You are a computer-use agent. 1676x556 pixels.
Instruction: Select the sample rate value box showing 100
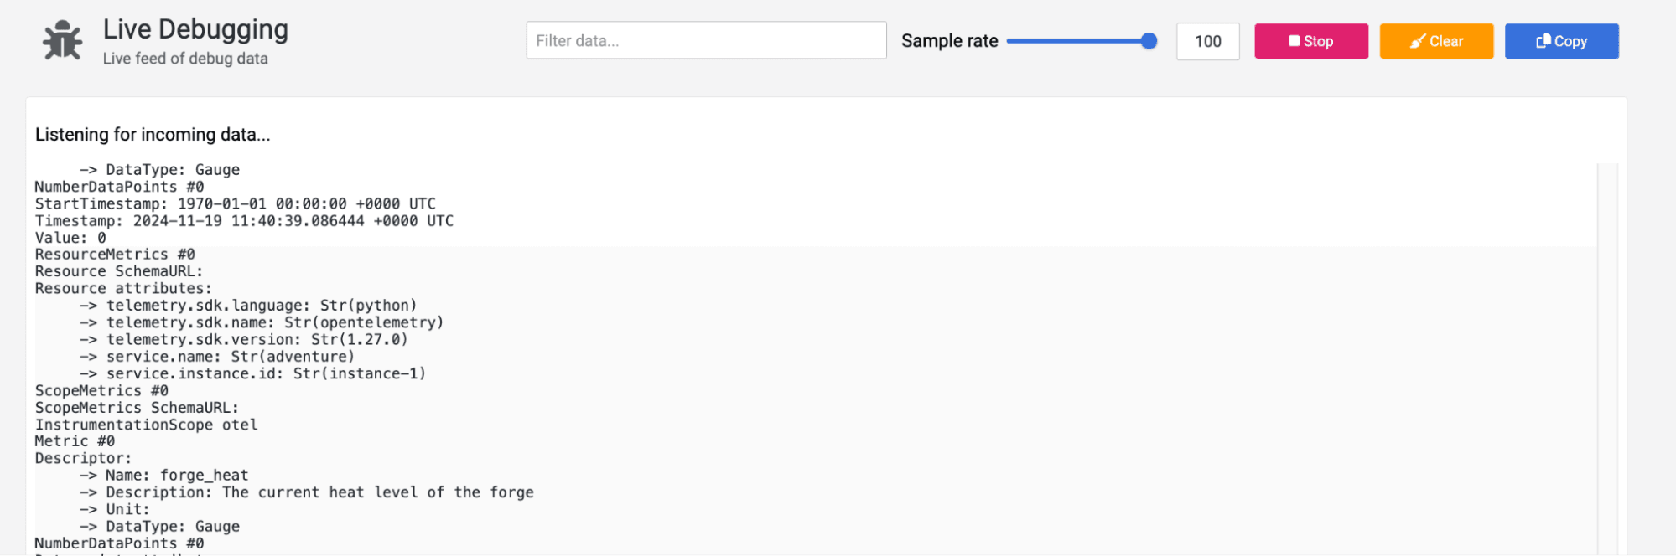(x=1207, y=40)
